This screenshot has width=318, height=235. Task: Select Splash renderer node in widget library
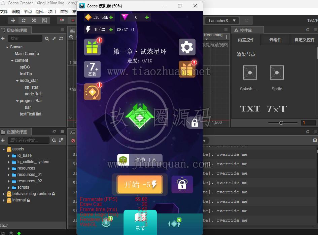[x=250, y=73]
